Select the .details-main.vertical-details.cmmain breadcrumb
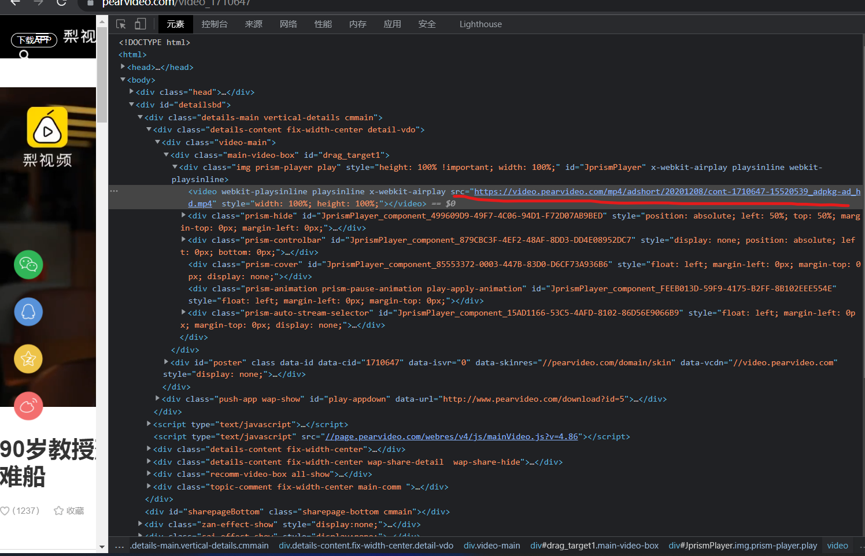 (x=199, y=546)
